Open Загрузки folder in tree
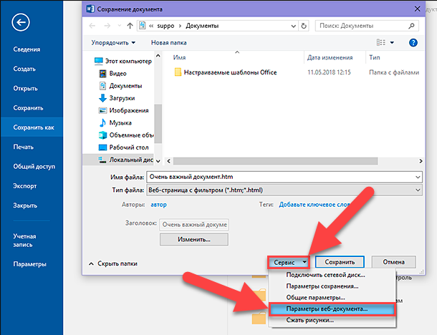The height and width of the screenshot is (335, 437). point(117,98)
